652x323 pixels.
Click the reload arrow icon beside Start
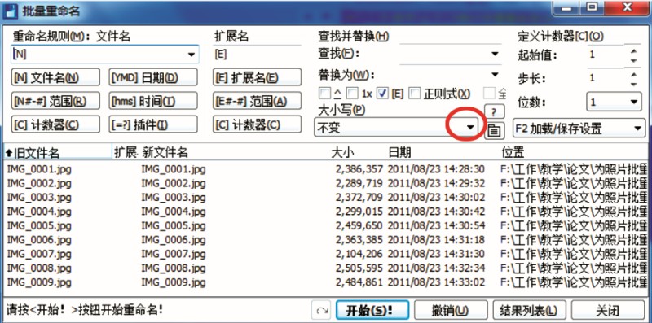click(x=322, y=310)
